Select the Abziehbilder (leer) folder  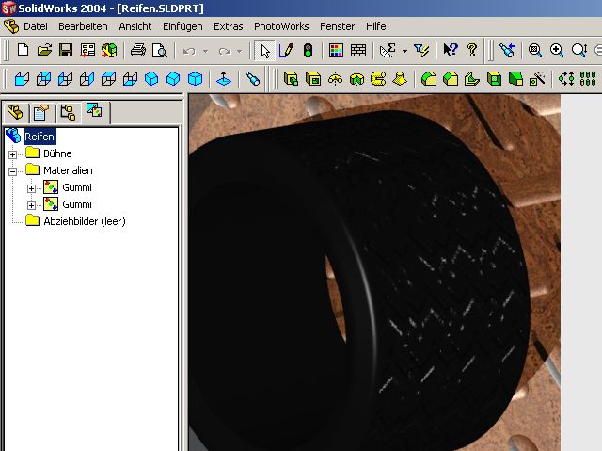[x=85, y=221]
